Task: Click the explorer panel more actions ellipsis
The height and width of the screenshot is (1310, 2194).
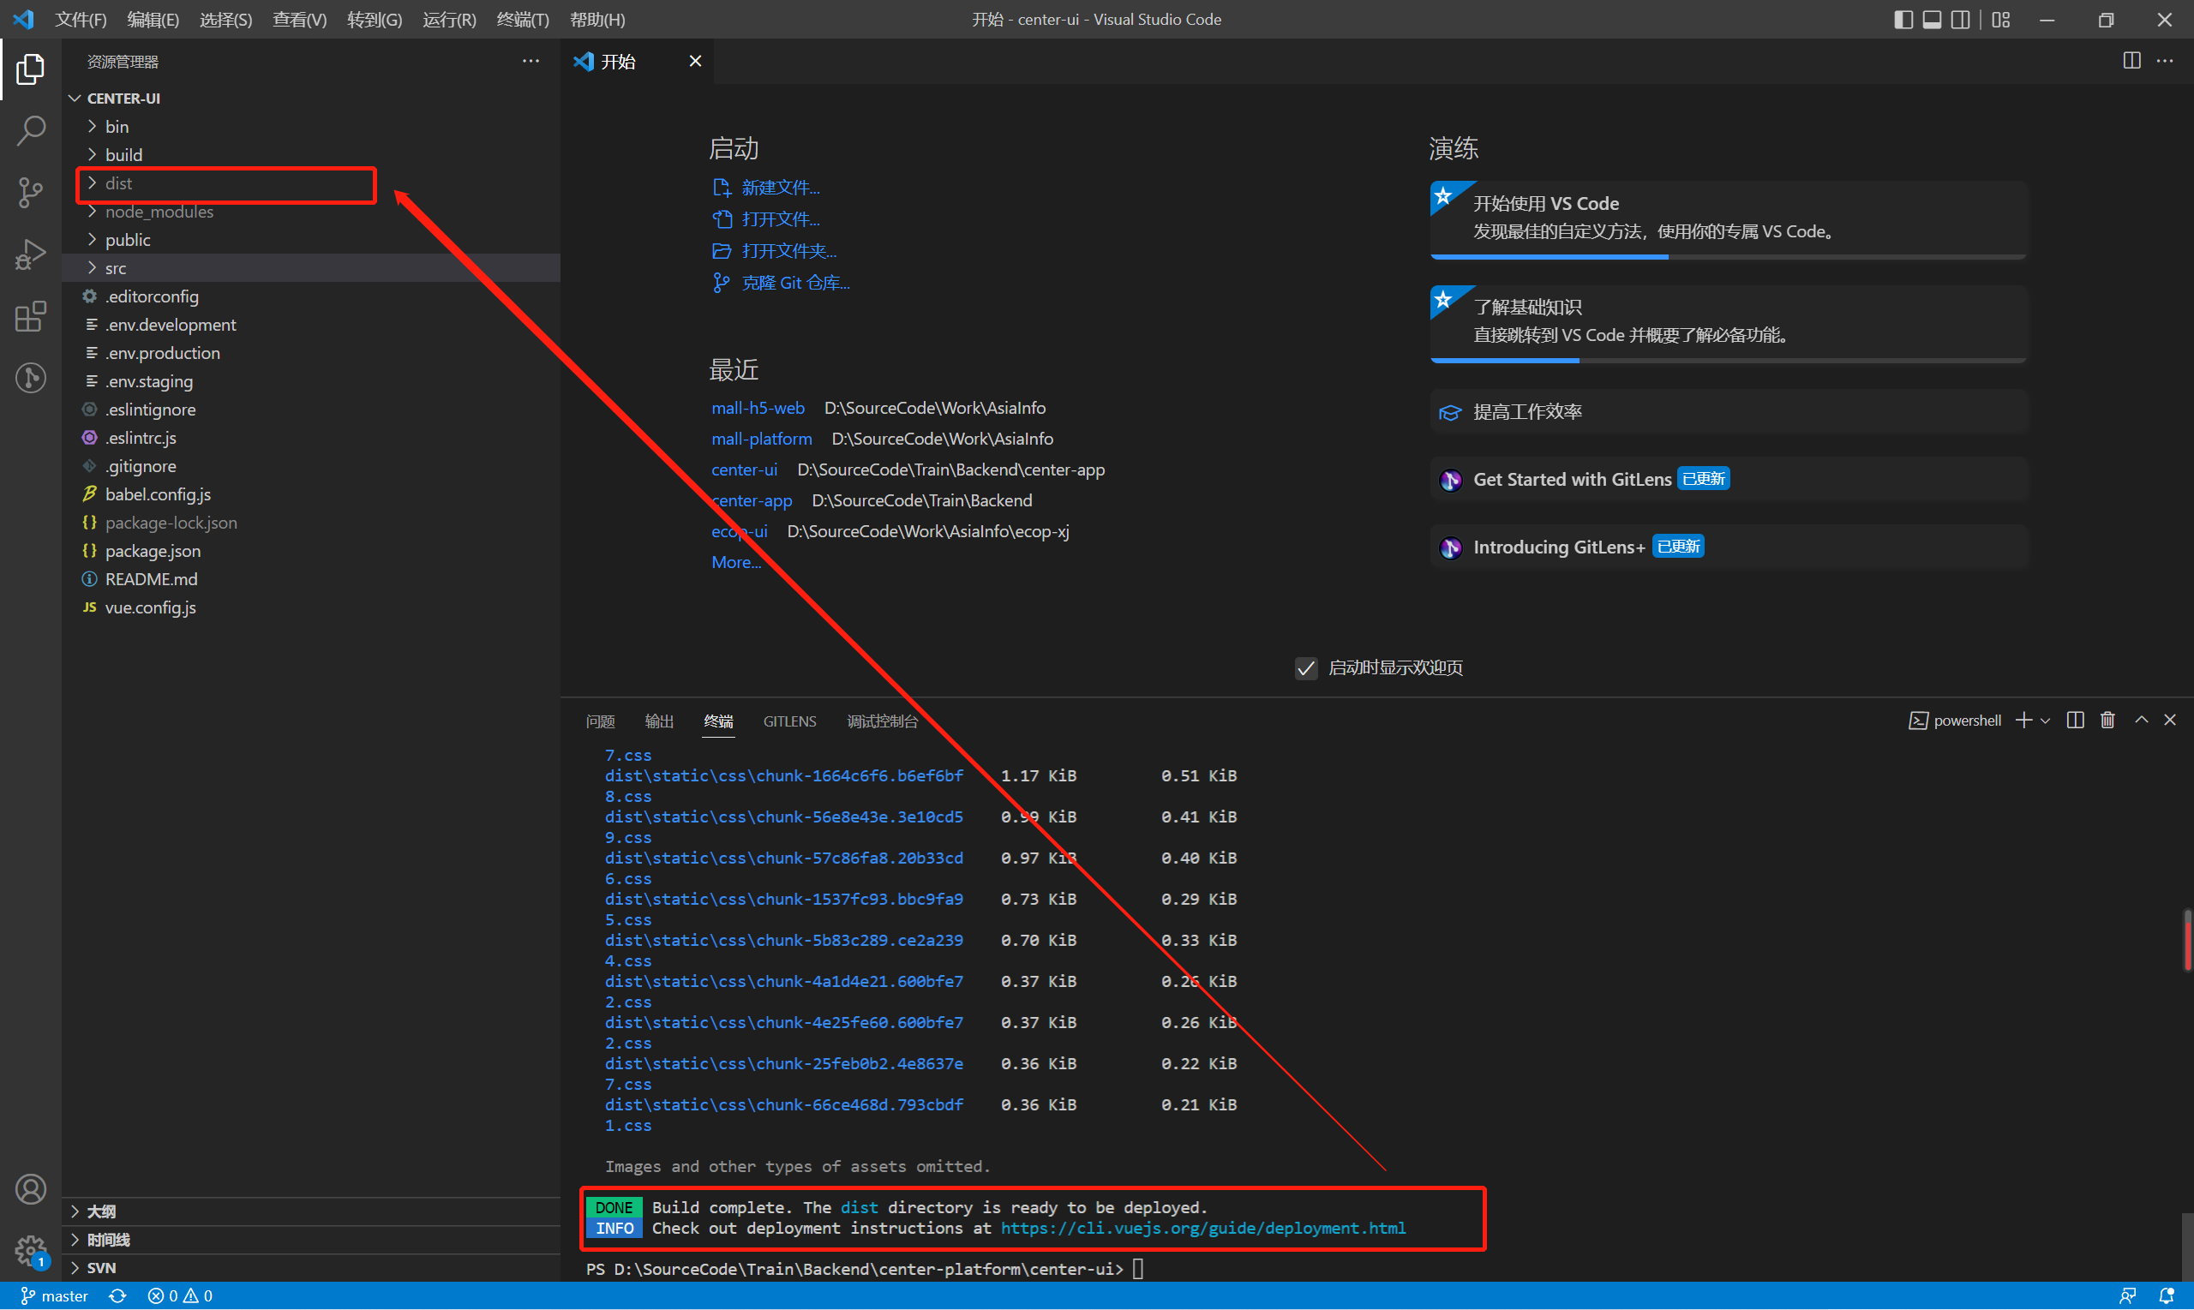Action: point(531,61)
